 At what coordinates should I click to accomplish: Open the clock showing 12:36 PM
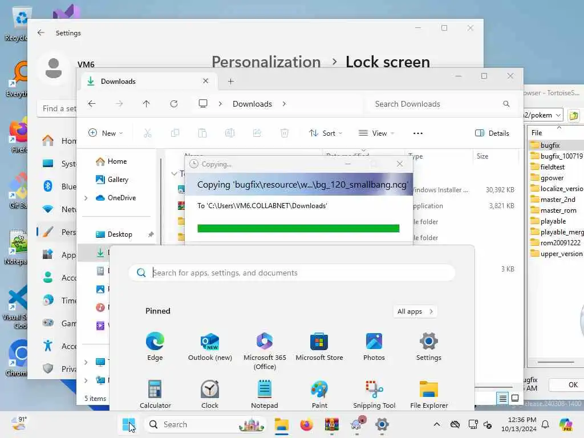(x=519, y=424)
